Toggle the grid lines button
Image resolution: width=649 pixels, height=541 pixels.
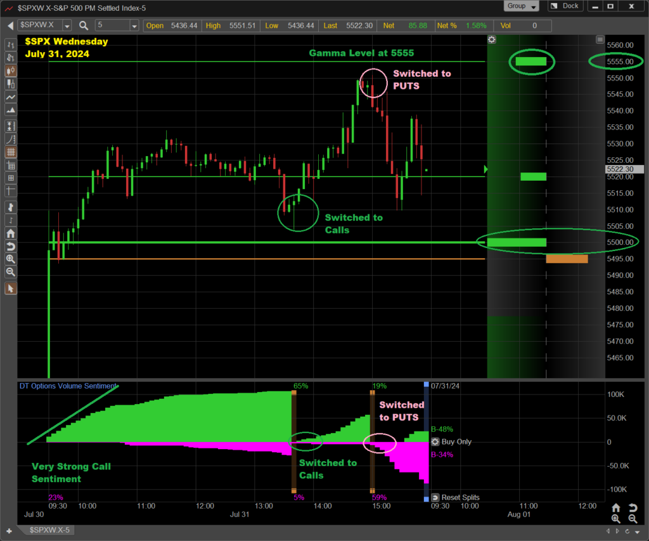point(11,152)
